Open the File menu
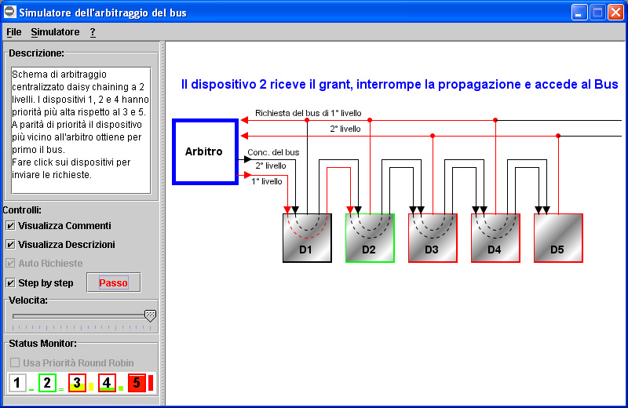628x408 pixels. tap(14, 32)
